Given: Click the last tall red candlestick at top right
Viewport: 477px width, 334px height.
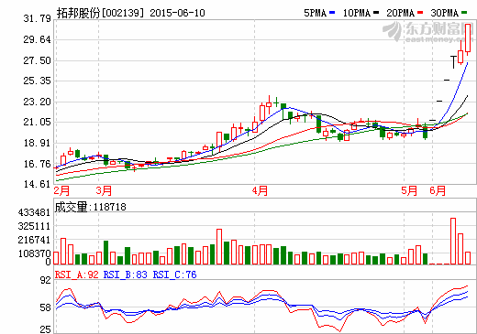Looking at the screenshot, I should tap(468, 38).
